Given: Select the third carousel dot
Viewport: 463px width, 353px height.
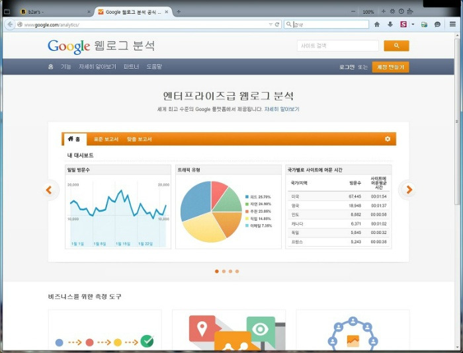Looking at the screenshot, I should [x=230, y=271].
